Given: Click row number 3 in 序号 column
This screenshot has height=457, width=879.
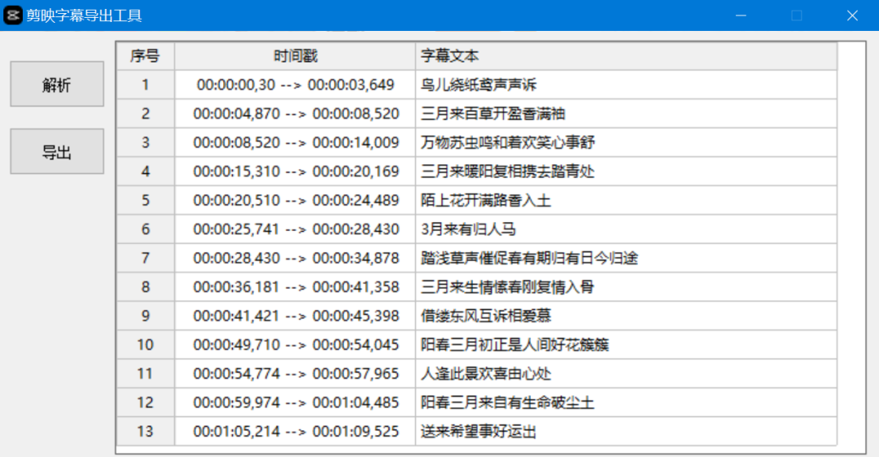Looking at the screenshot, I should coord(145,142).
